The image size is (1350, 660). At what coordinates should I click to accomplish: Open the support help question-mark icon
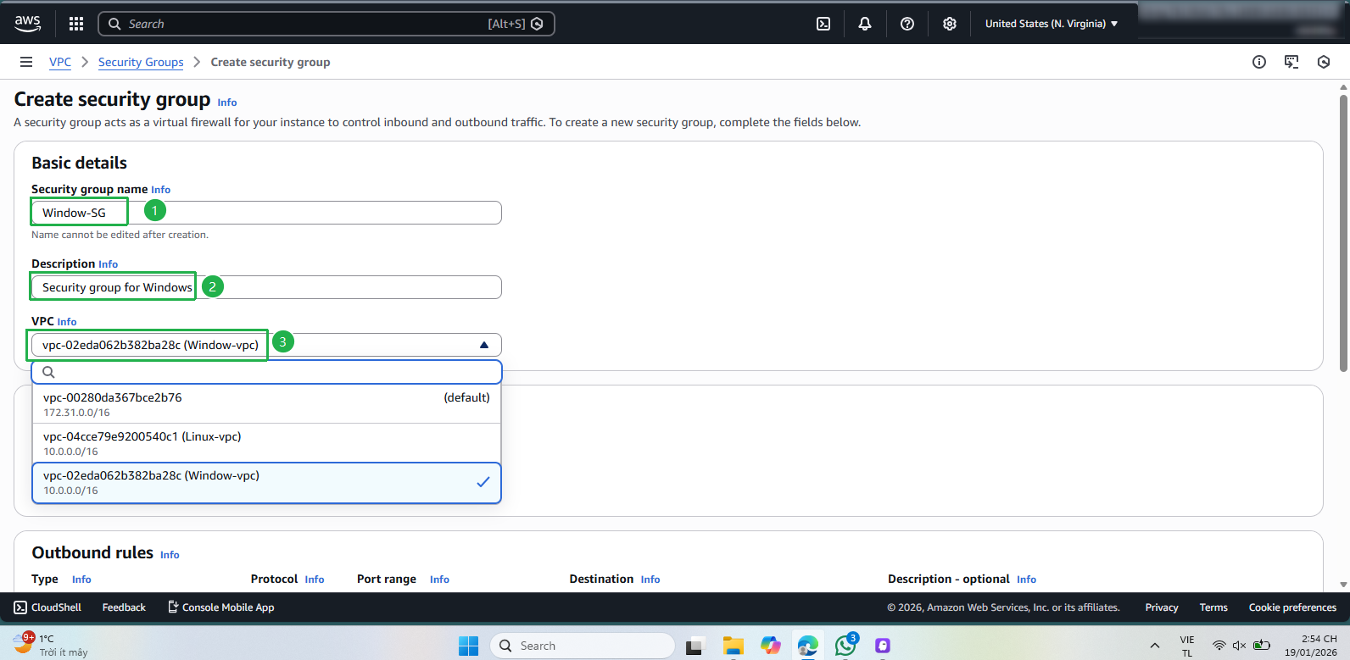[x=907, y=24]
